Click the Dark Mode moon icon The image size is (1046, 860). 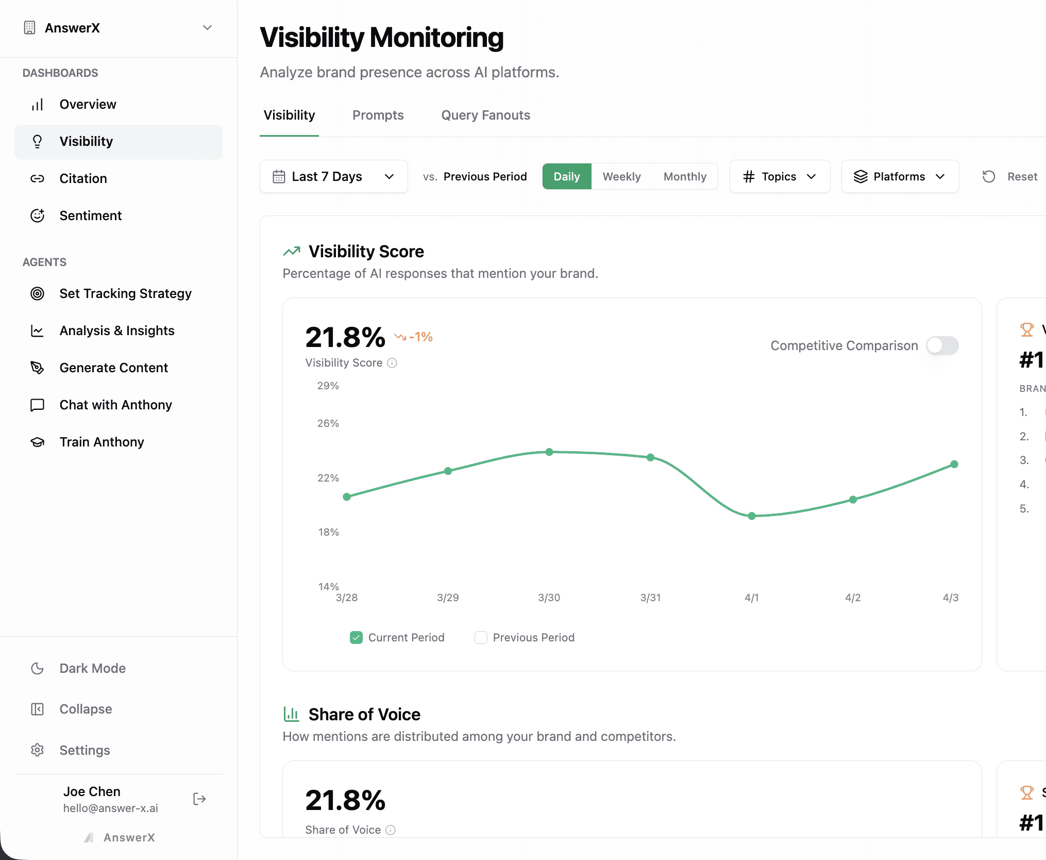[x=37, y=668]
